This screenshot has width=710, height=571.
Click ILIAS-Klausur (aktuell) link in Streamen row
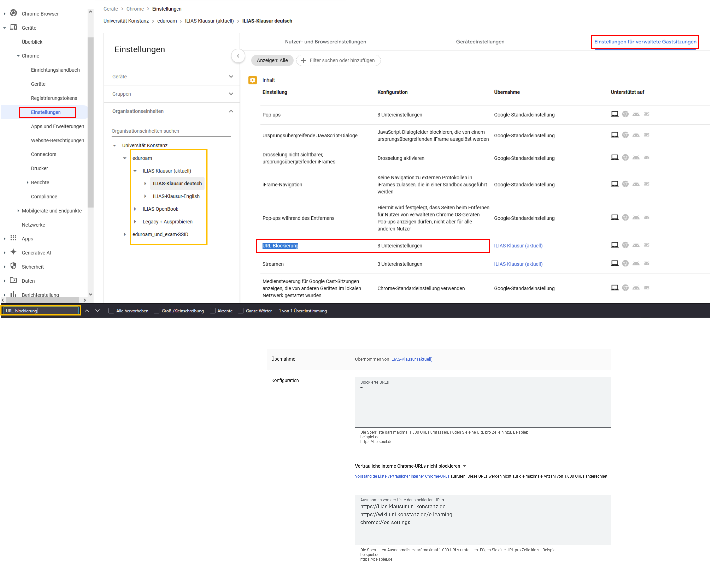(x=518, y=264)
